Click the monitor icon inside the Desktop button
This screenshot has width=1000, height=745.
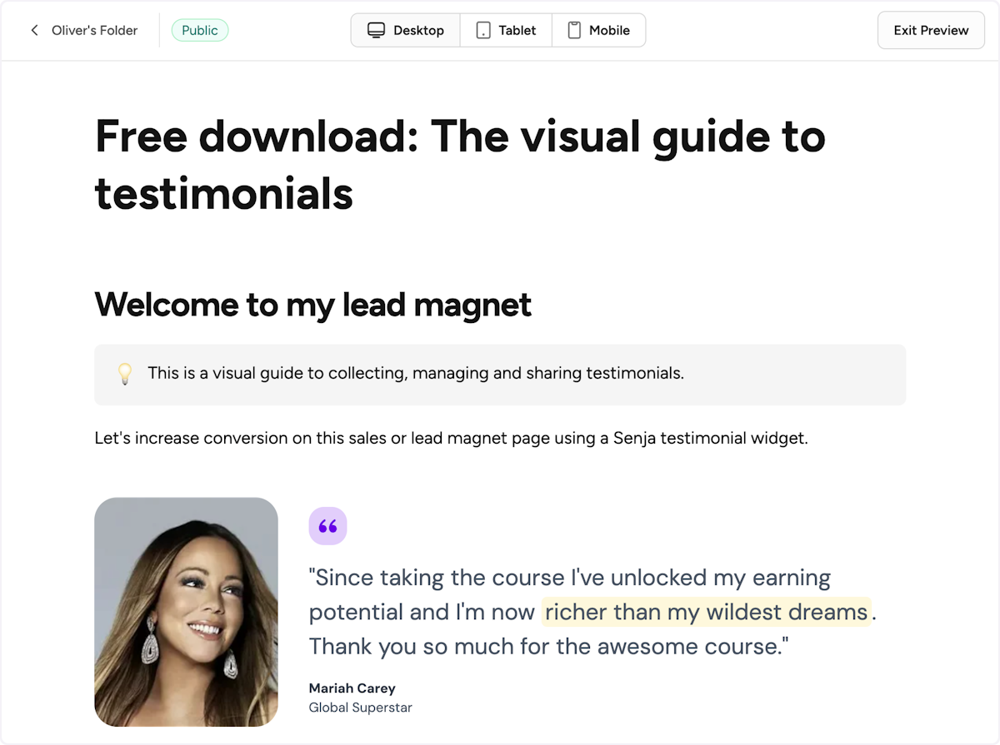(x=377, y=30)
